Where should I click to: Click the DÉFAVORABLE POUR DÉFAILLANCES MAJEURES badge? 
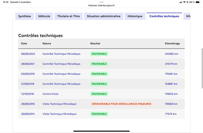pyautogui.click(x=122, y=104)
